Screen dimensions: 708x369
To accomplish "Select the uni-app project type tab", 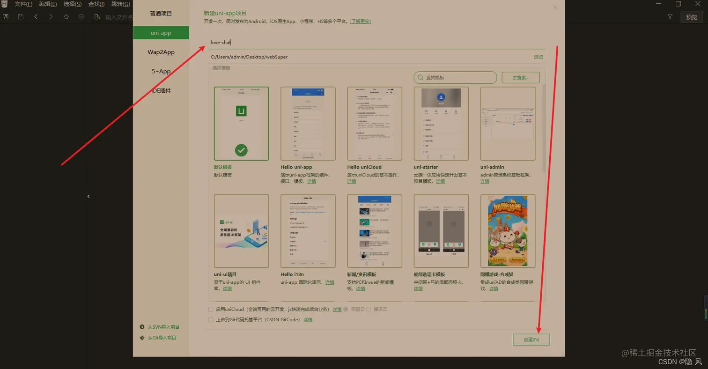I will pos(161,33).
